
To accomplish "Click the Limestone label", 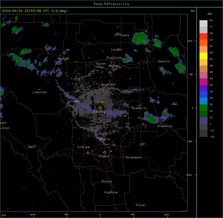I will (x=40, y=92).
